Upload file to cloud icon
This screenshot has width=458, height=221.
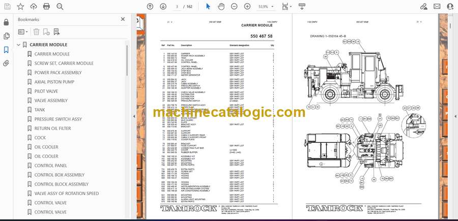tap(34, 7)
